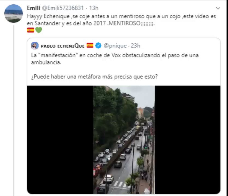The width and height of the screenshot is (228, 196).
Task: Click the Spain flag beside Echenique's name
Action: coord(90,45)
